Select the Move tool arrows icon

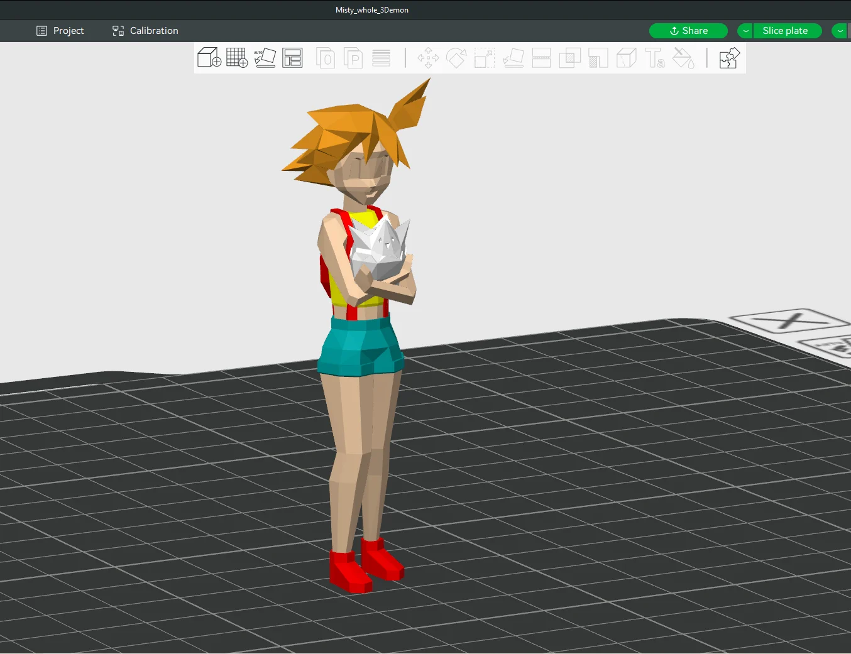point(428,58)
